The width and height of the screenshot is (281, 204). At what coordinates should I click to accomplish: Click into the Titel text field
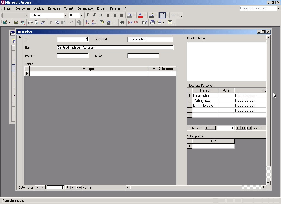pos(115,47)
